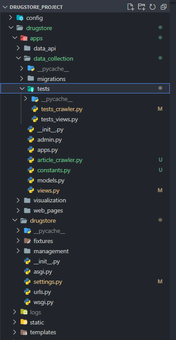The width and height of the screenshot is (176, 340).
Task: Expand the migrations folder chevron
Action: point(22,79)
